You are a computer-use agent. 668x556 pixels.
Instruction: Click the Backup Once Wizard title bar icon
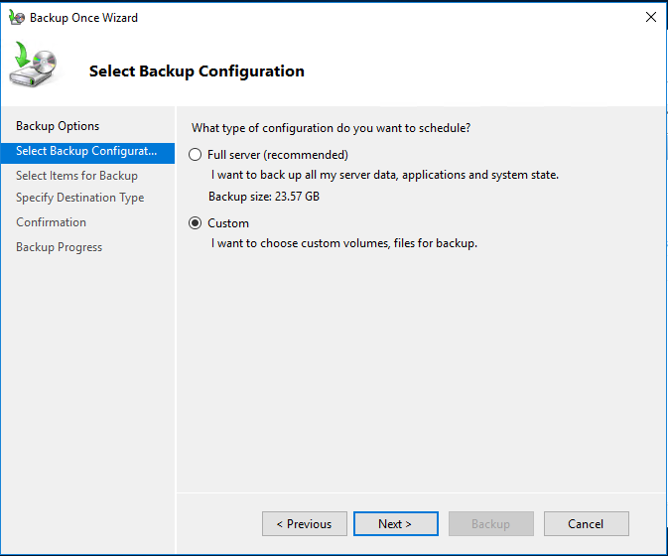(x=17, y=18)
